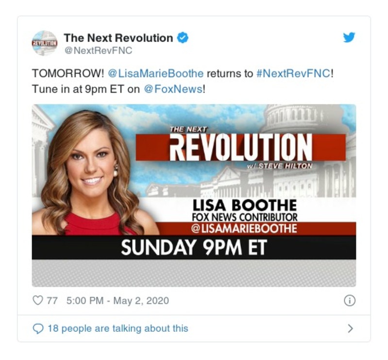This screenshot has height=360, width=388.
Task: Follow the @FoxNews mention link
Action: click(173, 89)
